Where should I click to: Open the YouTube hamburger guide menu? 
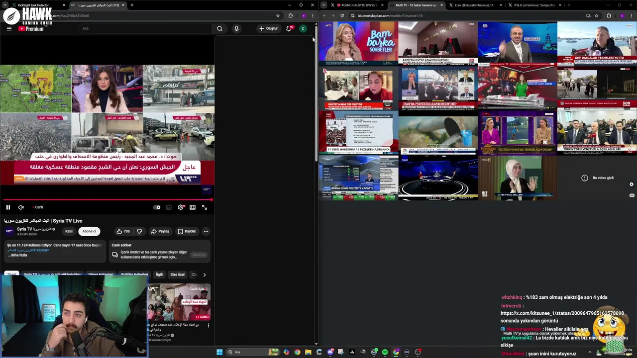pyautogui.click(x=9, y=28)
